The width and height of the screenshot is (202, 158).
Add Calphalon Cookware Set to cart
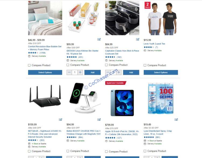131,72
